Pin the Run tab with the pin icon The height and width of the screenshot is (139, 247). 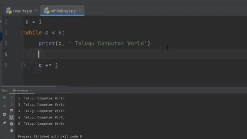coord(4,123)
